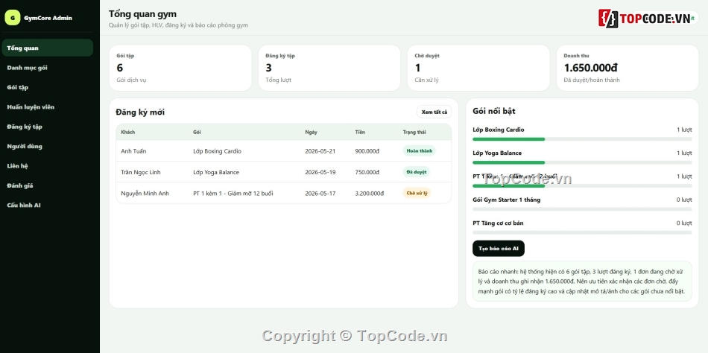708x353 pixels.
Task: Click the Hoàn thành status badge
Action: coord(419,150)
